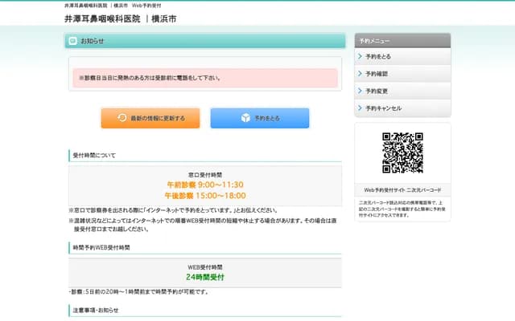Click the green 24時間受付 text
Viewport: 515px width, 321px height.
(205, 277)
